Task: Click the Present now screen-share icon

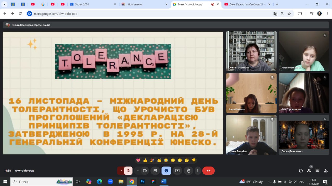Action: tap(177, 171)
